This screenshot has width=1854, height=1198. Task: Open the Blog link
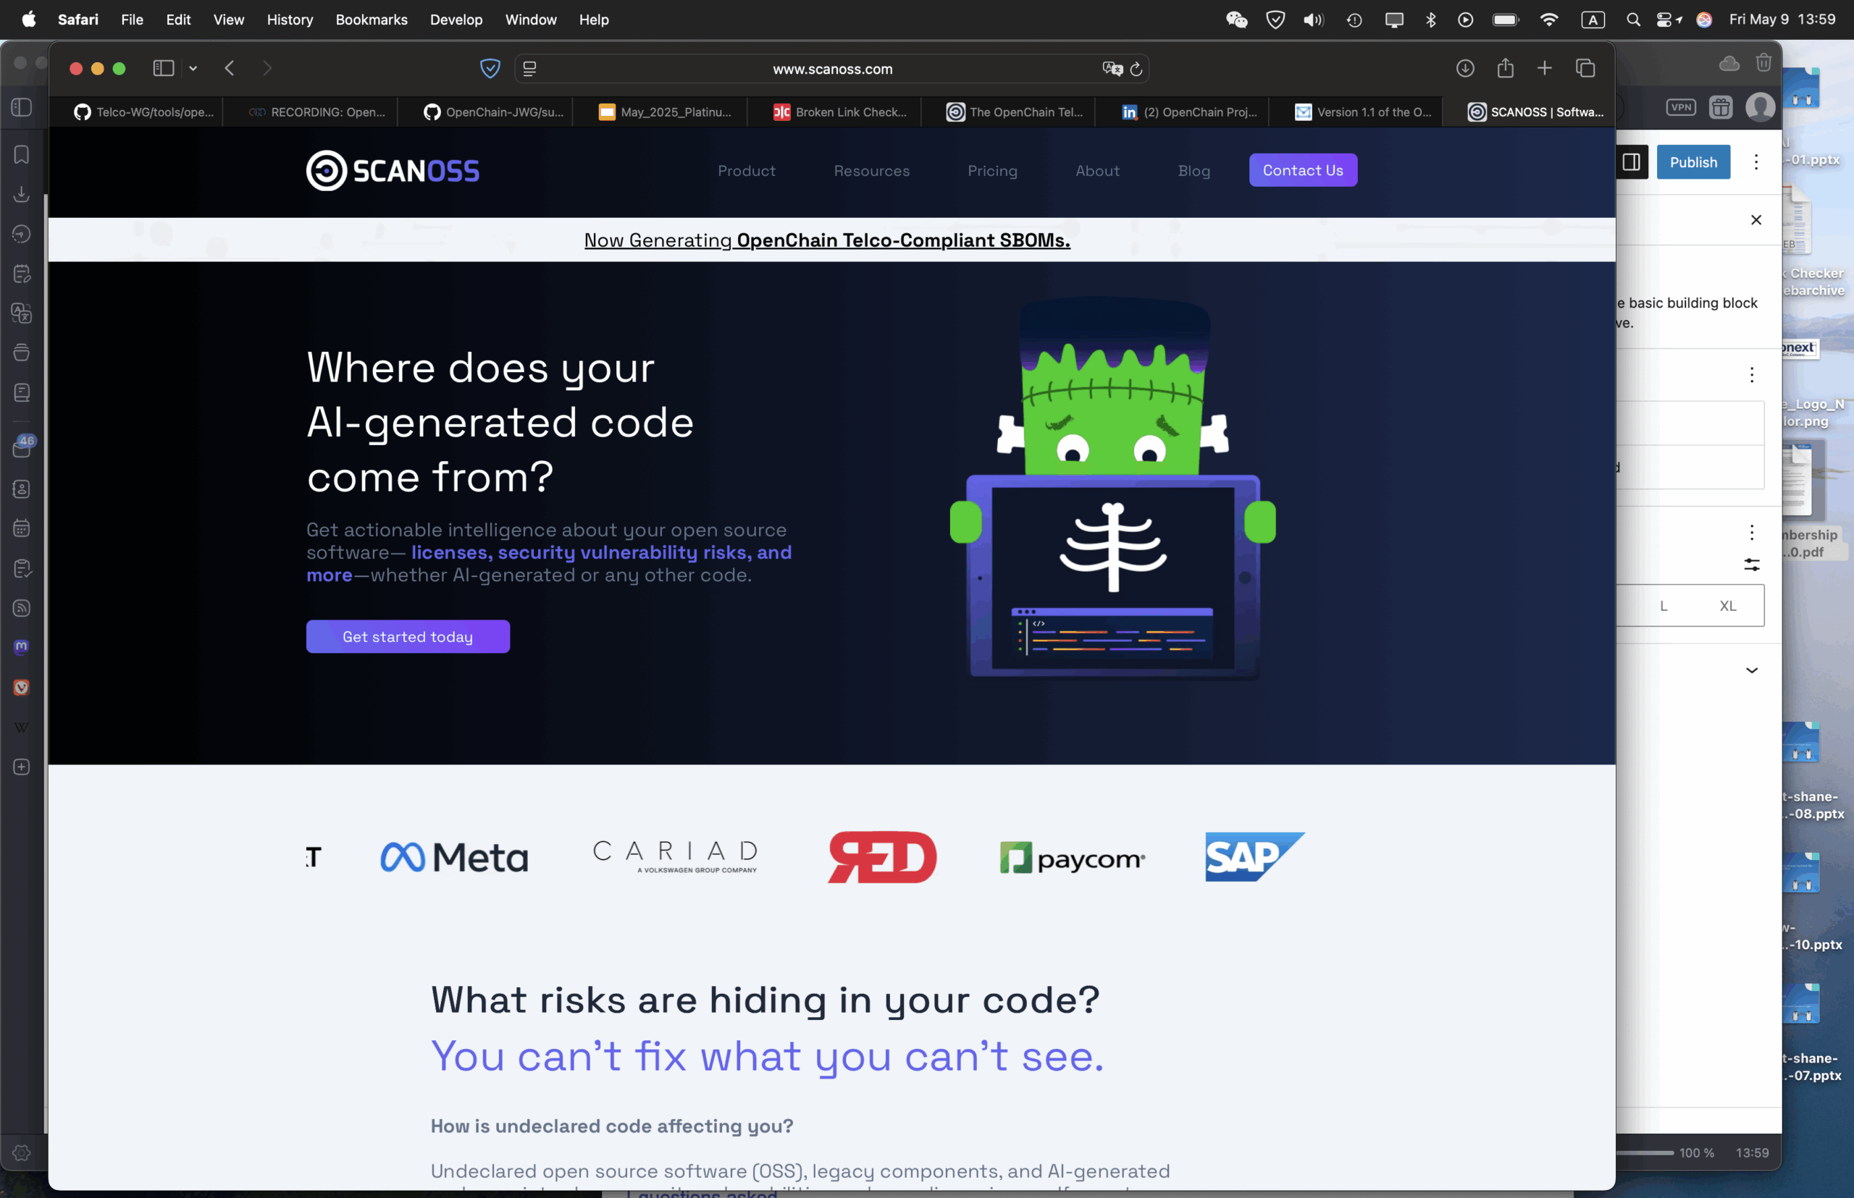click(x=1194, y=170)
